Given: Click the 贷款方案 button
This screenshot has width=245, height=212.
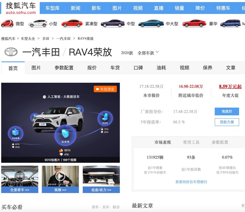Looking at the screenshot, I should pos(227,122).
